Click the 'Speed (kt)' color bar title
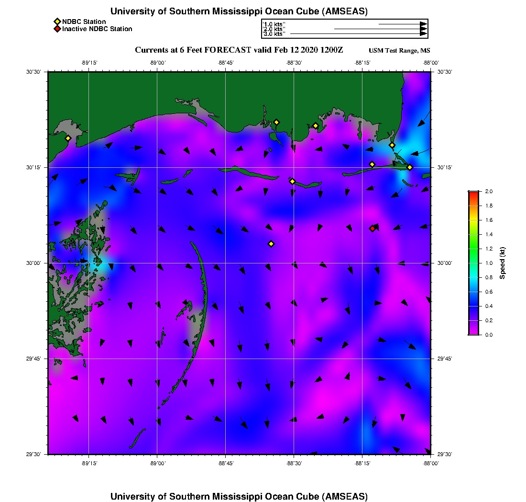This screenshot has height=502, width=526. pyautogui.click(x=503, y=263)
